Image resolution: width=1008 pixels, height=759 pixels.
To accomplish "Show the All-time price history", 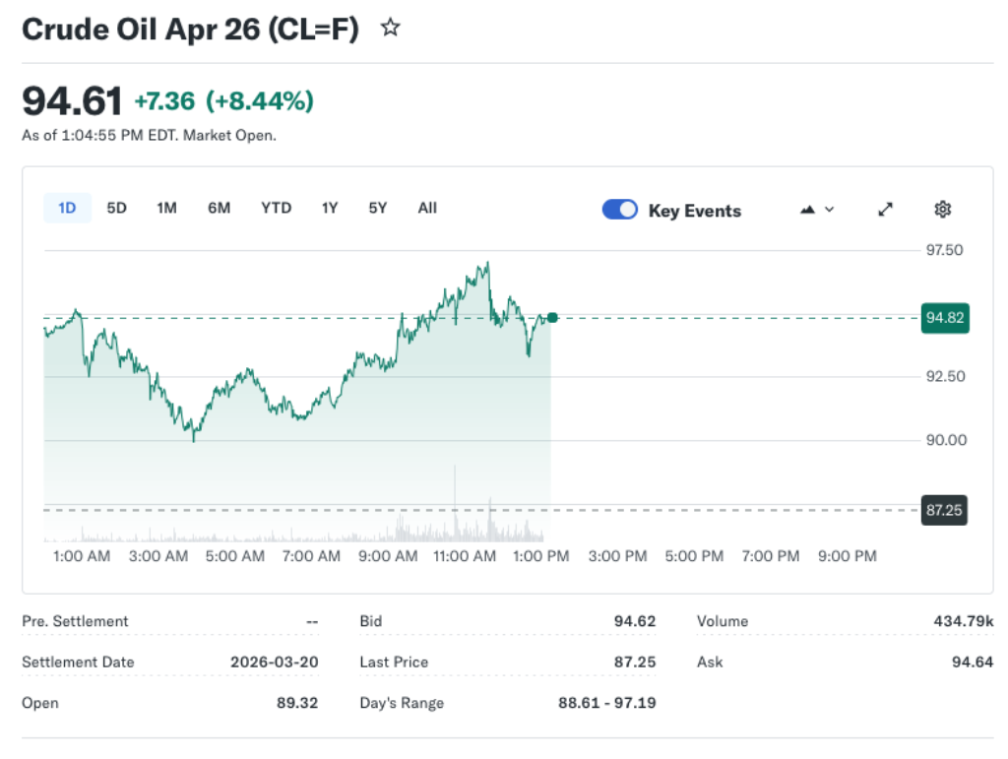I will (426, 208).
